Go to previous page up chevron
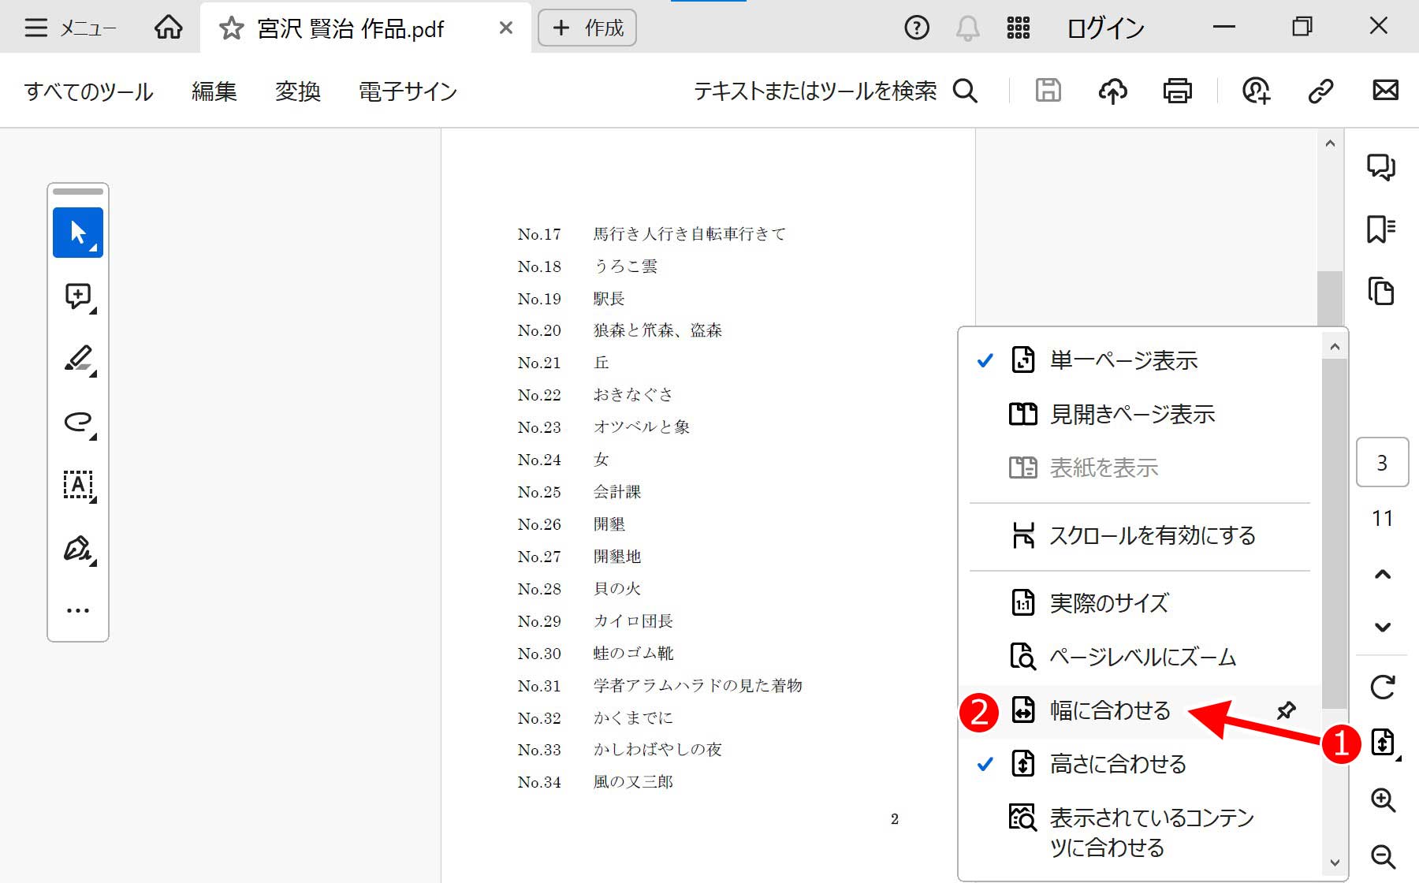1419x883 pixels. (x=1382, y=574)
